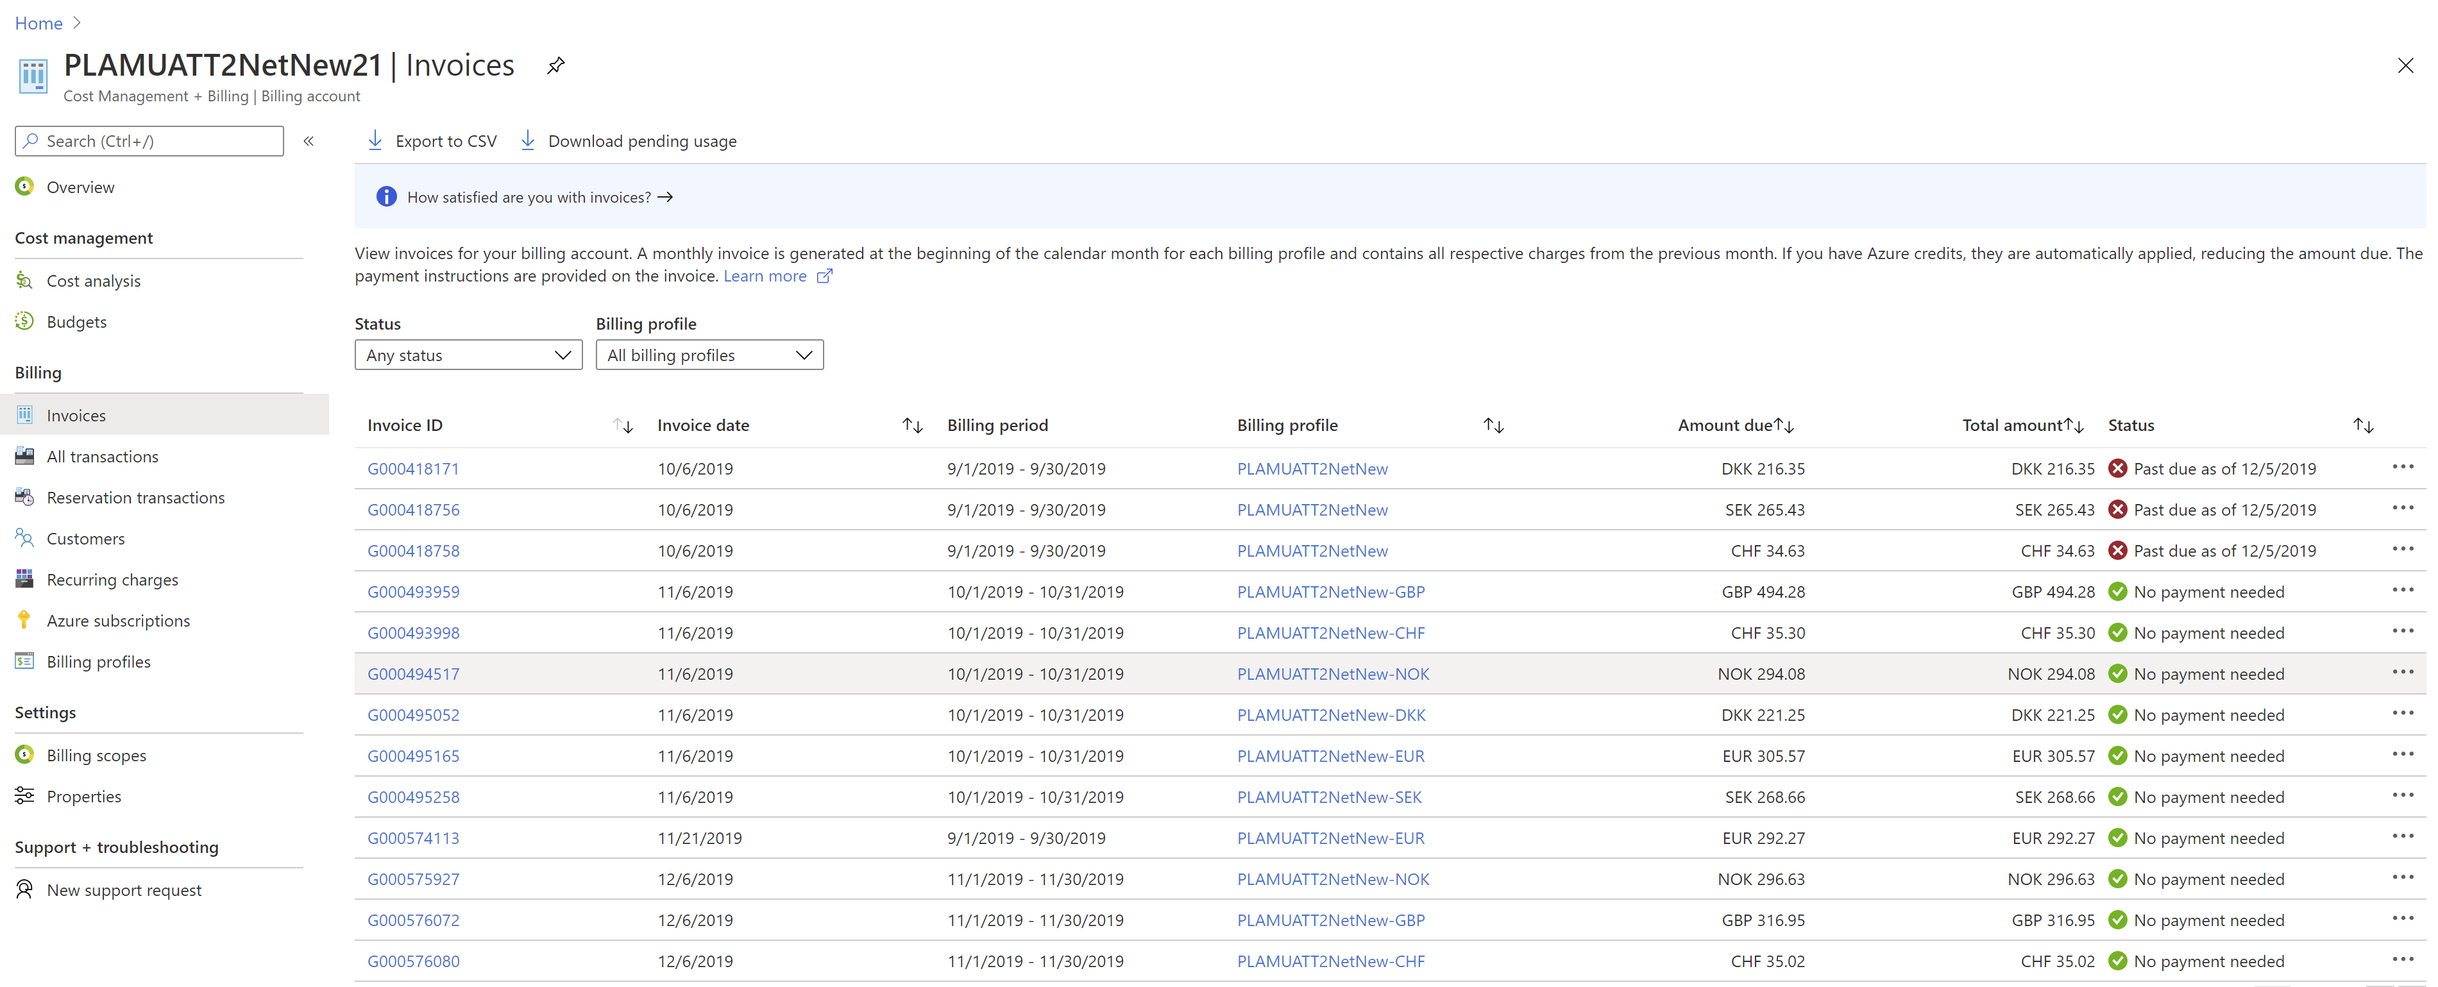Select invoice date '11/21/2019'

coord(699,838)
